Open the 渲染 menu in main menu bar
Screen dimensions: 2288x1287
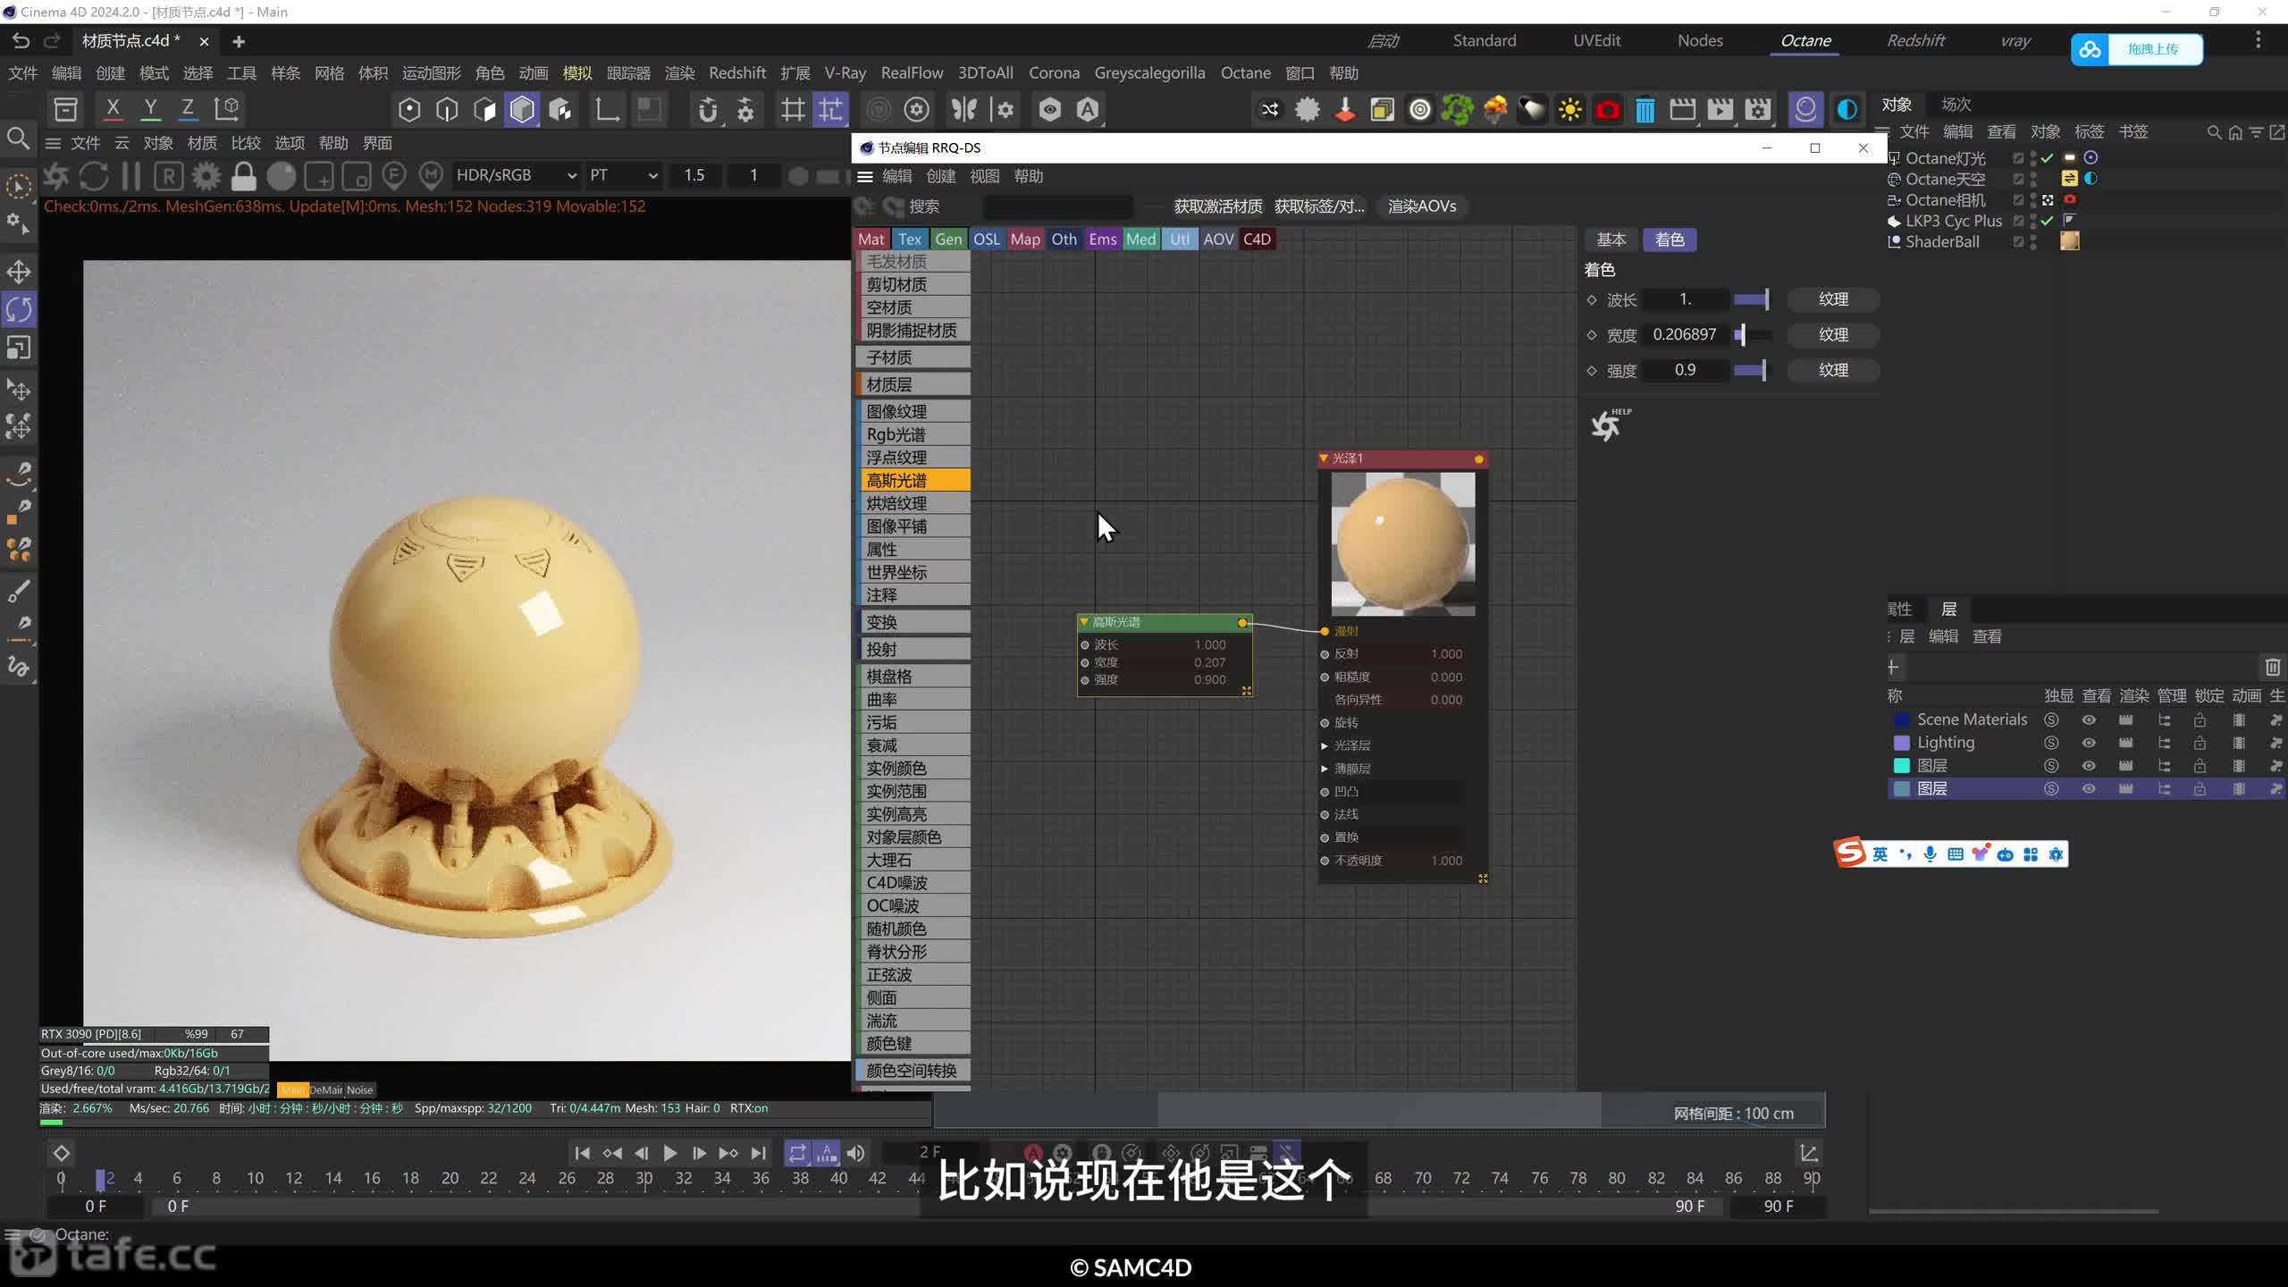coord(679,73)
